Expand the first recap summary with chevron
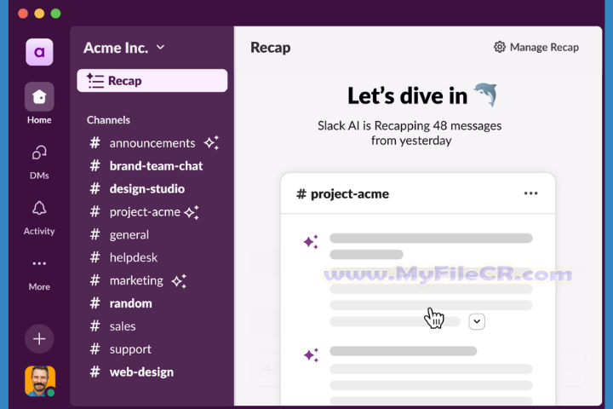Screen dimensions: 613x409 (x=477, y=322)
